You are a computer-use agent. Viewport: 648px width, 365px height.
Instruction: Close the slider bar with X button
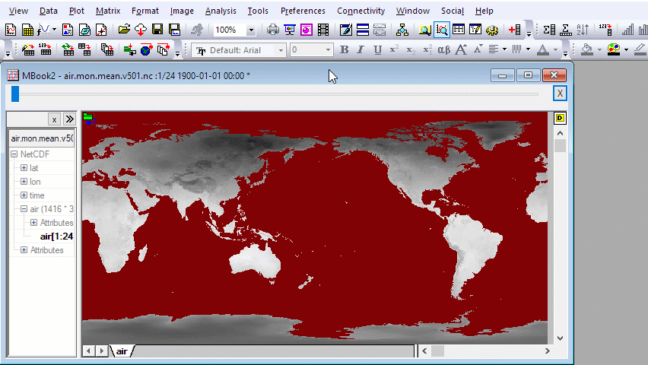[560, 94]
